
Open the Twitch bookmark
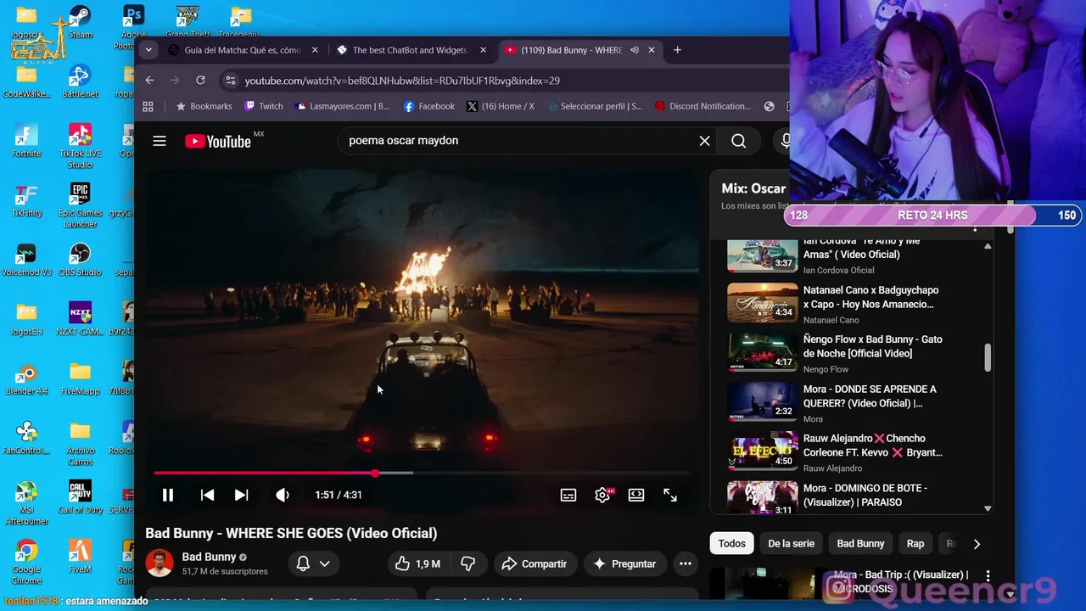click(264, 107)
